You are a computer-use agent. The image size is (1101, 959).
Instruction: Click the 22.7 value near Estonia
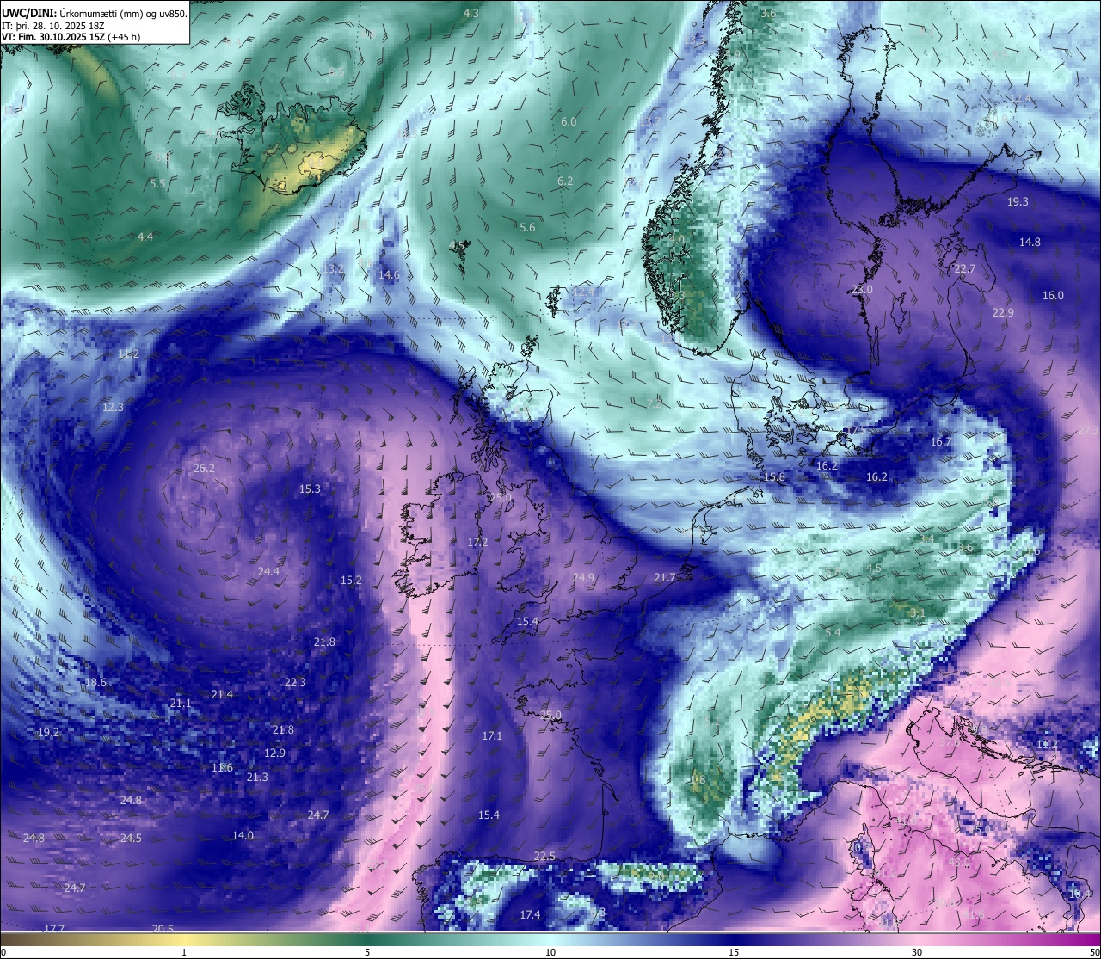[965, 269]
